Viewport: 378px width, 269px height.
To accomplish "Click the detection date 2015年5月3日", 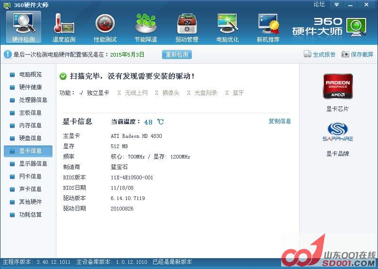I will pyautogui.click(x=127, y=54).
